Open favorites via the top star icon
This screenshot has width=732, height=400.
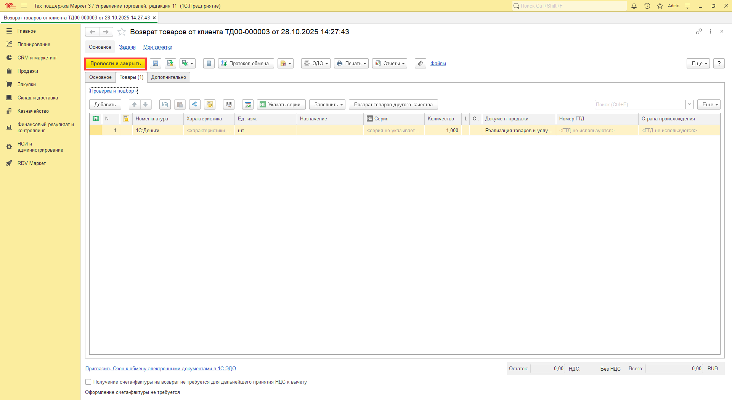[660, 6]
